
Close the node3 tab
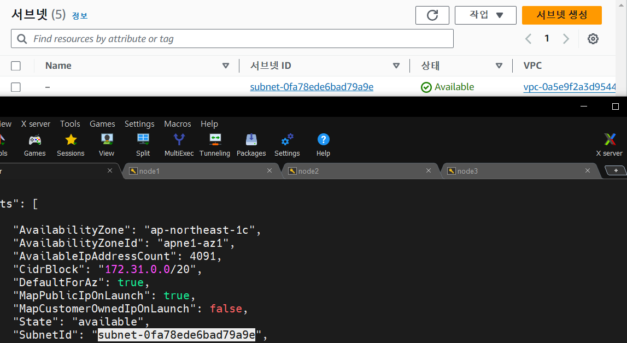(x=588, y=170)
